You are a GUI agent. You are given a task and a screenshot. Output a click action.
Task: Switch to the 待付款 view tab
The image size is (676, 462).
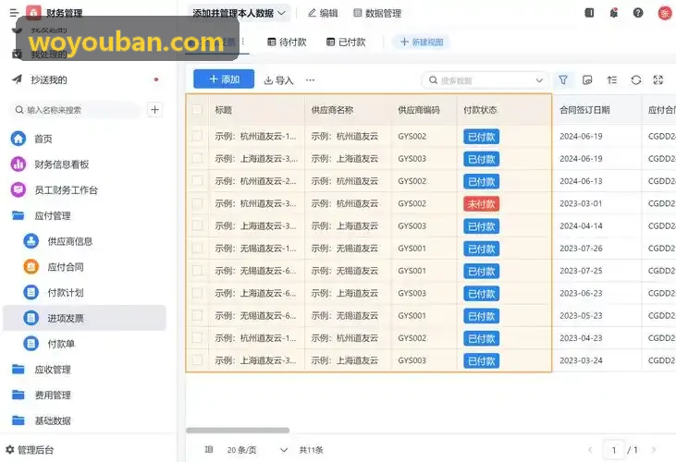point(287,42)
